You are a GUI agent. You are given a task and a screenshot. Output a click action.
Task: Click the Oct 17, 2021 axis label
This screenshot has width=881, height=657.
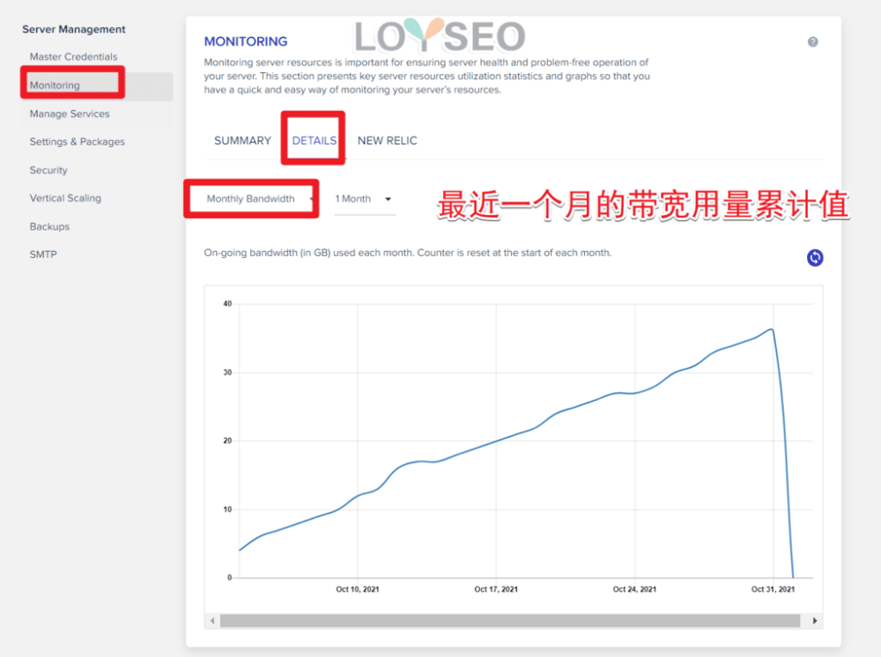point(496,589)
